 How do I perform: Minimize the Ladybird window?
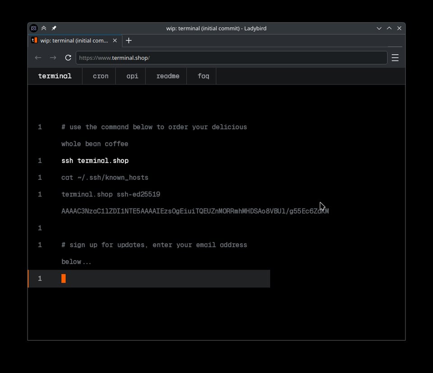click(379, 28)
